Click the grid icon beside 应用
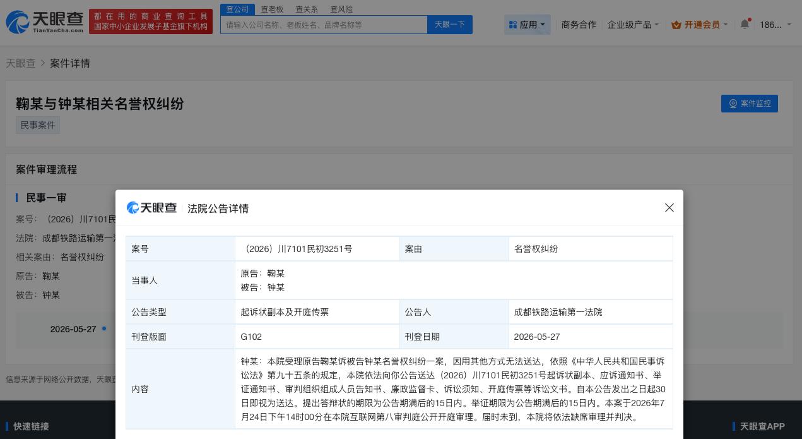 coord(512,25)
